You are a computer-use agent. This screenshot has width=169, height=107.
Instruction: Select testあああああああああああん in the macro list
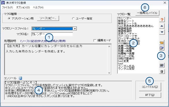[136, 26]
